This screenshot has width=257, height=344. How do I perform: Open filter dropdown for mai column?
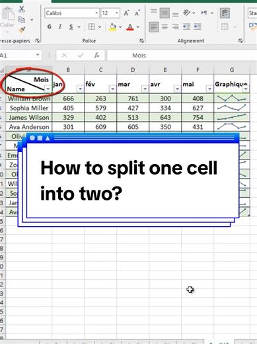tap(209, 89)
